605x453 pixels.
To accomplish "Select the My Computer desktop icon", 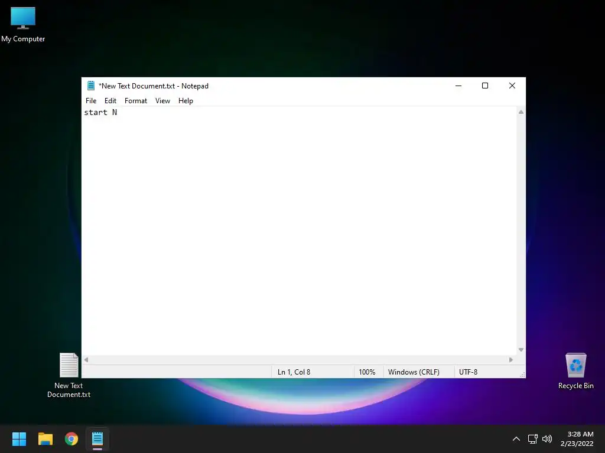I will (23, 24).
